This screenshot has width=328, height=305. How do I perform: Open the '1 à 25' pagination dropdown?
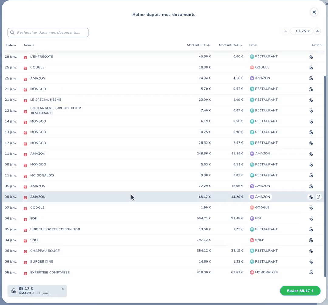click(302, 31)
